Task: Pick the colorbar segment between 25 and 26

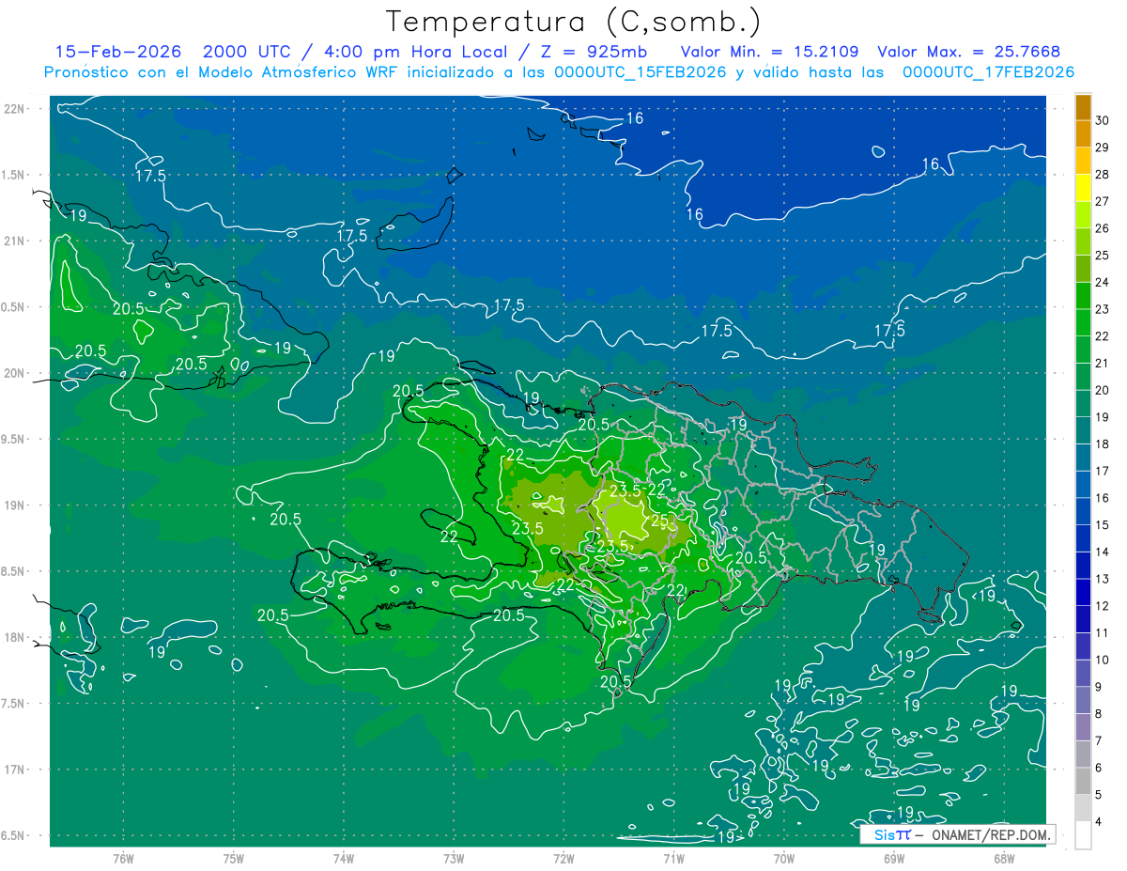Action: 1083,242
